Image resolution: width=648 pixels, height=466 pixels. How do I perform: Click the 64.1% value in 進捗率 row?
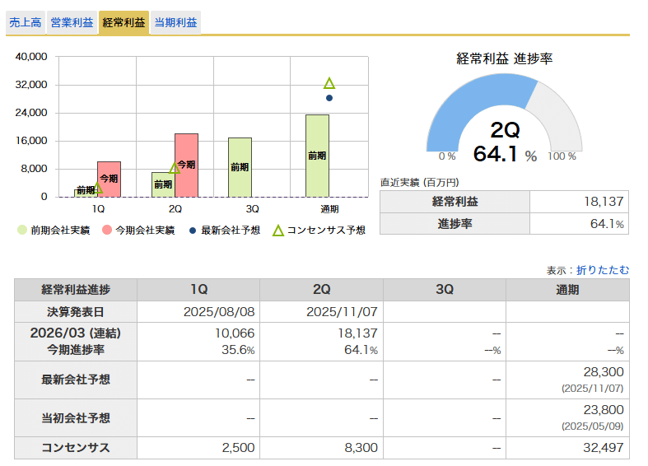pos(607,223)
